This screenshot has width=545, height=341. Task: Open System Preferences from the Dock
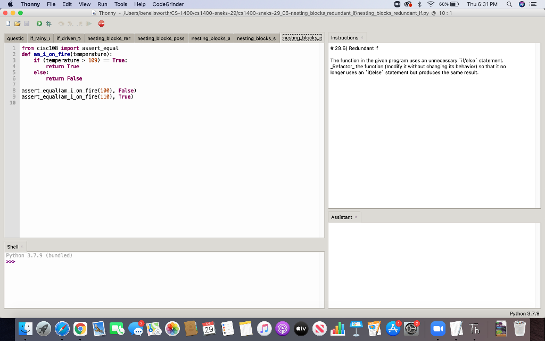411,328
